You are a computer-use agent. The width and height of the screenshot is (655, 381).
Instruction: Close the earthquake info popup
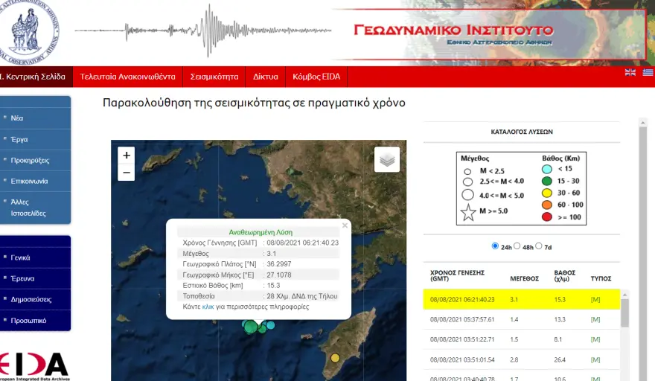tap(344, 225)
